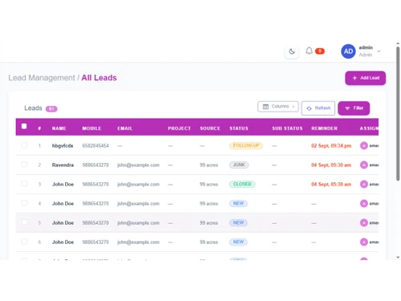Click the red notification count badge
The width and height of the screenshot is (401, 301).
coord(320,51)
